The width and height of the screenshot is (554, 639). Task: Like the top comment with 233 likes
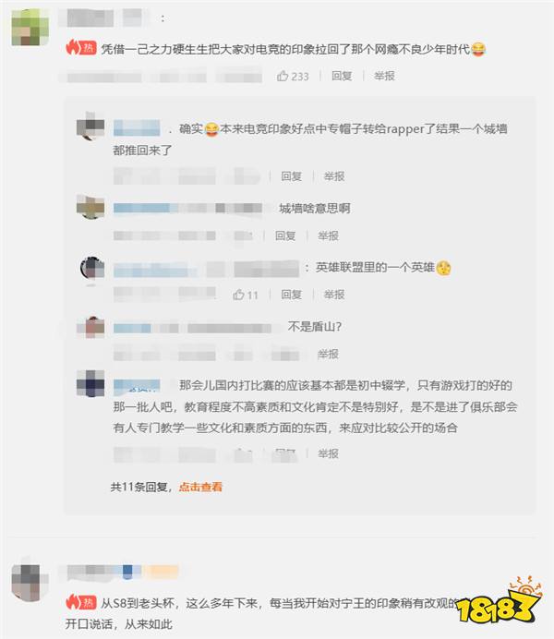pyautogui.click(x=293, y=76)
